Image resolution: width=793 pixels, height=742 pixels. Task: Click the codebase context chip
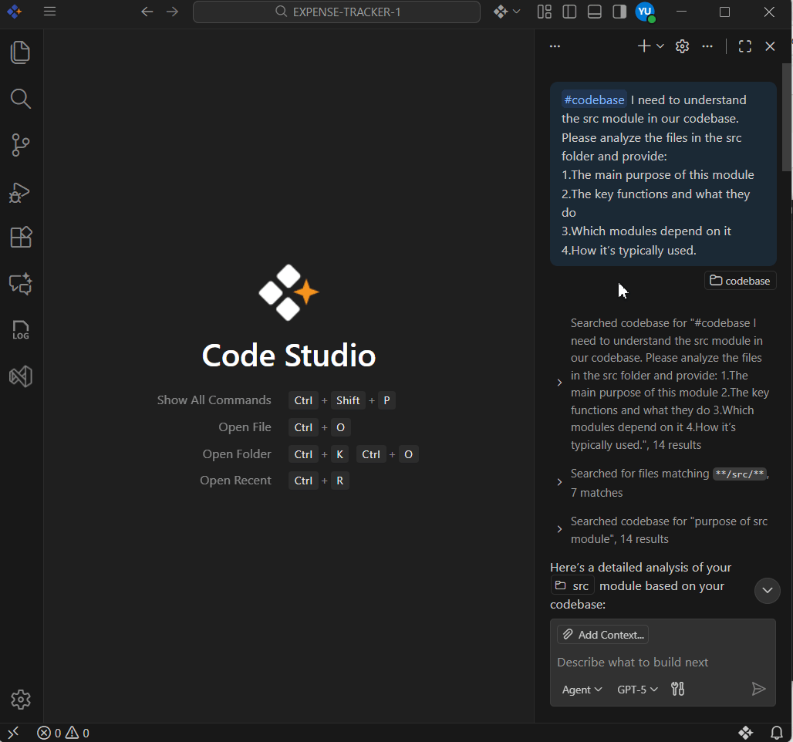(740, 281)
